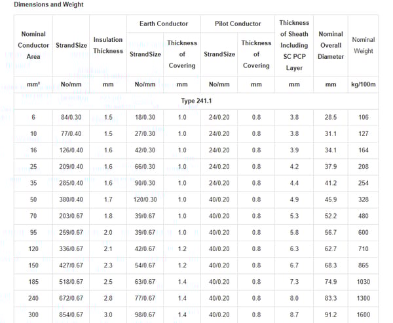This screenshot has width=393, height=323.
Task: Select earth conductor strand cell '120/0.30'
Action: click(145, 199)
